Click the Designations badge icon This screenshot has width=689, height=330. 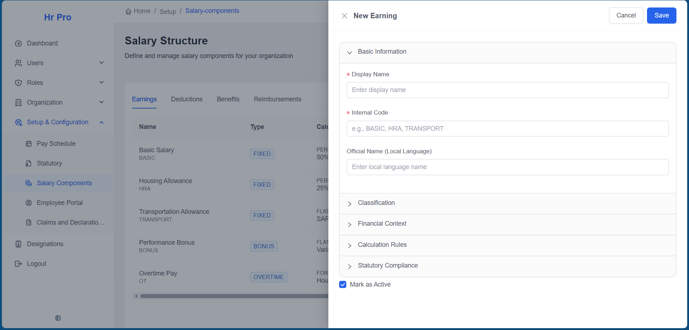tap(18, 244)
